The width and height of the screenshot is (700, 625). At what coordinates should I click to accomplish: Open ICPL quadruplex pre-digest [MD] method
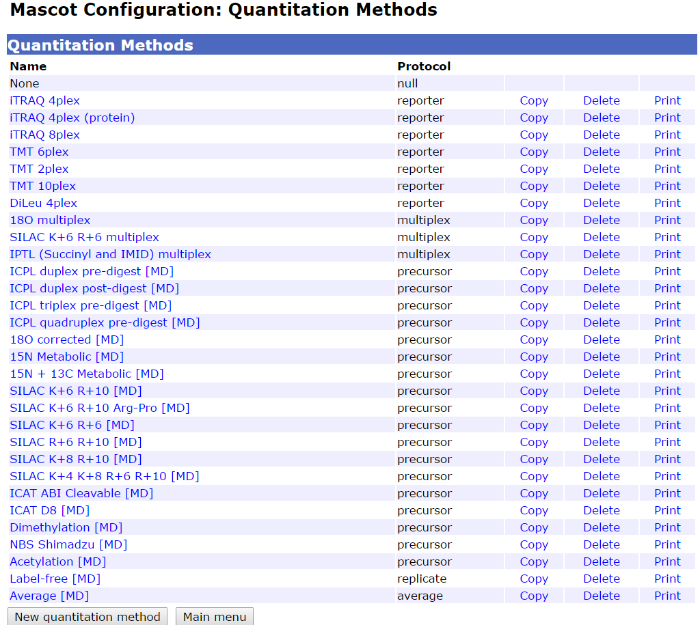[x=105, y=322]
